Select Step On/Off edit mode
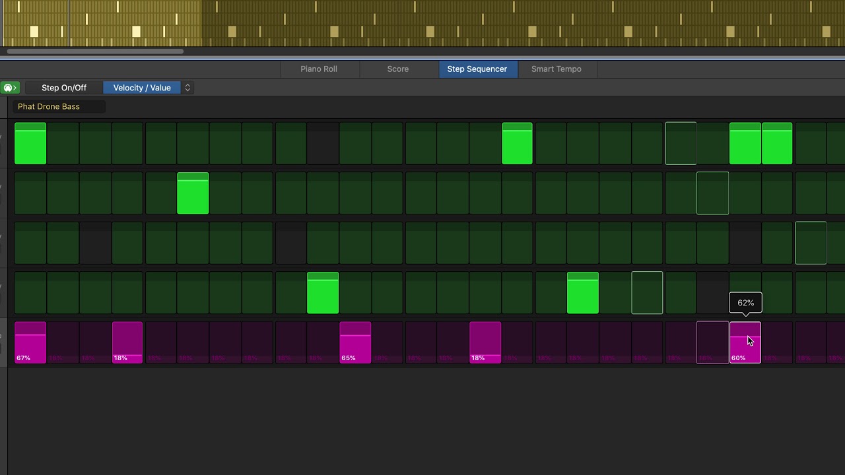This screenshot has height=475, width=845. tap(64, 88)
